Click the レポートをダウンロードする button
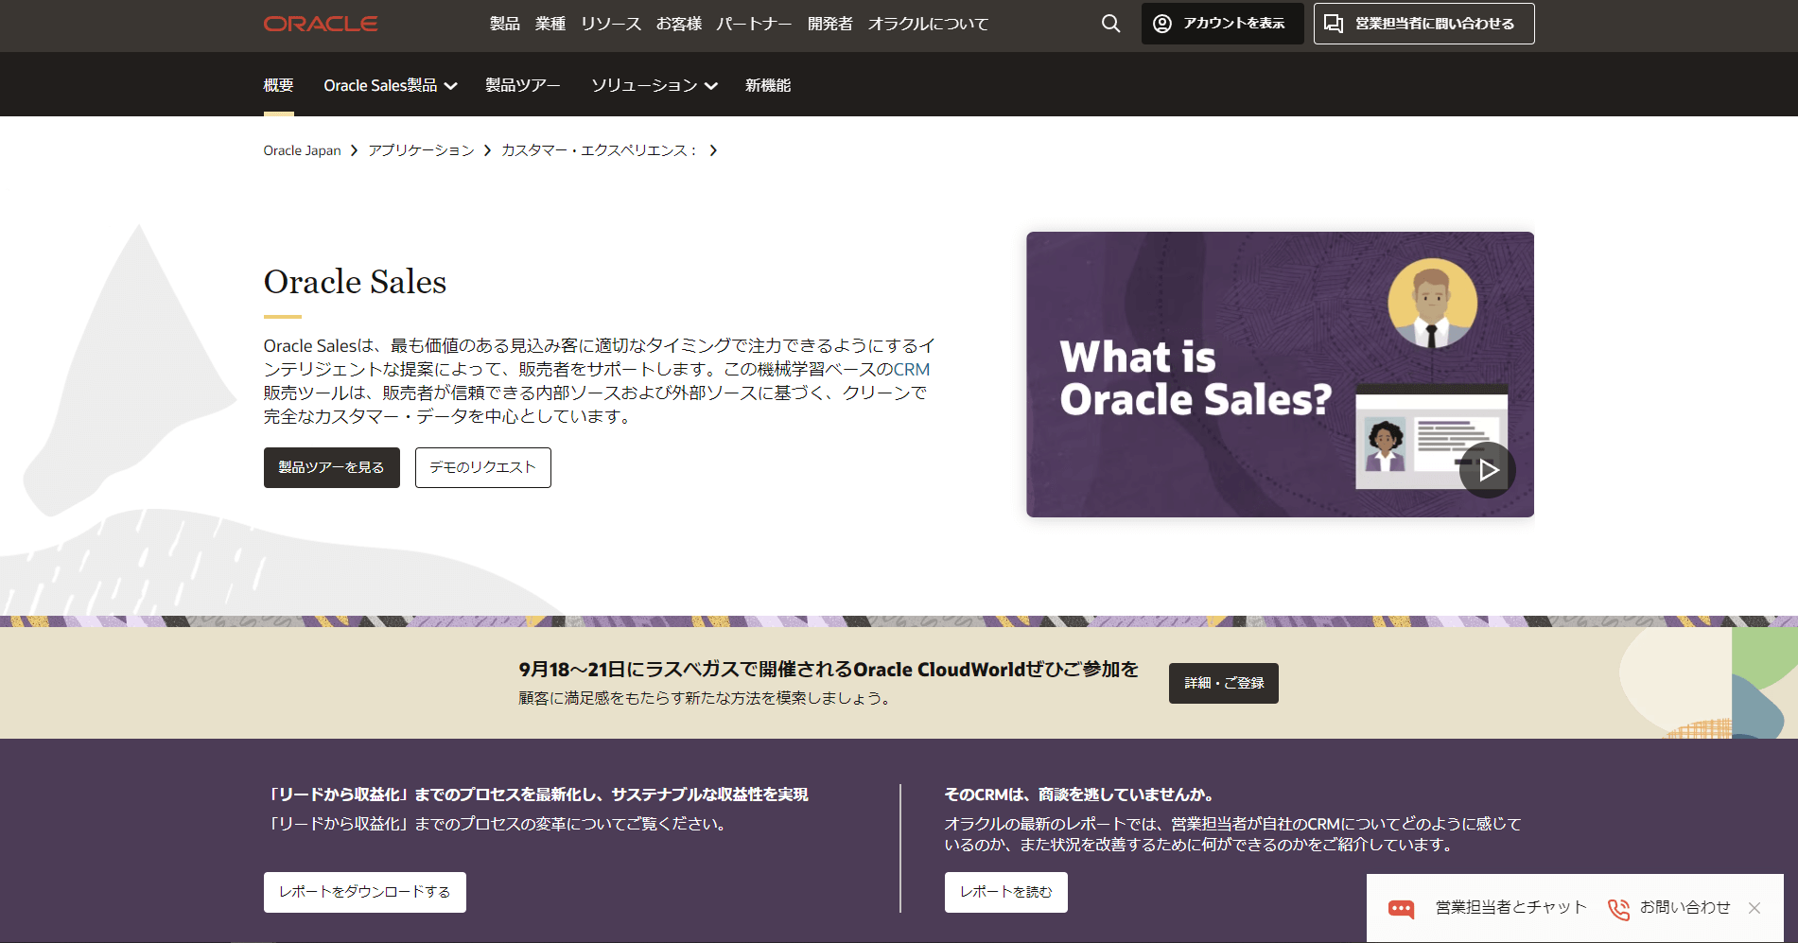This screenshot has height=943, width=1798. (x=364, y=892)
